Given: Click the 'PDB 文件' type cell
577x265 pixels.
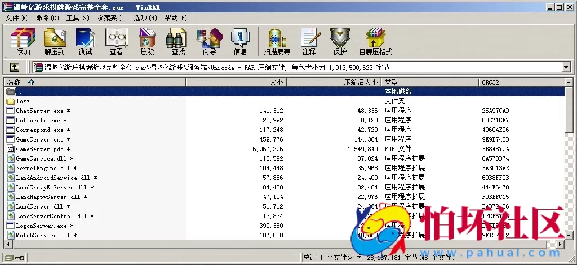Looking at the screenshot, I should (x=398, y=149).
